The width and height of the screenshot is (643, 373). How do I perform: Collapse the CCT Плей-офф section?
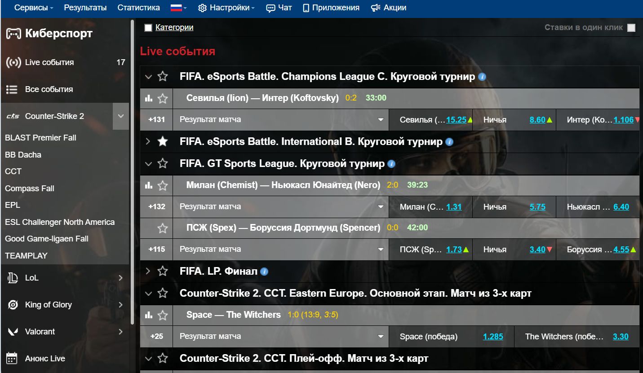[x=148, y=358]
